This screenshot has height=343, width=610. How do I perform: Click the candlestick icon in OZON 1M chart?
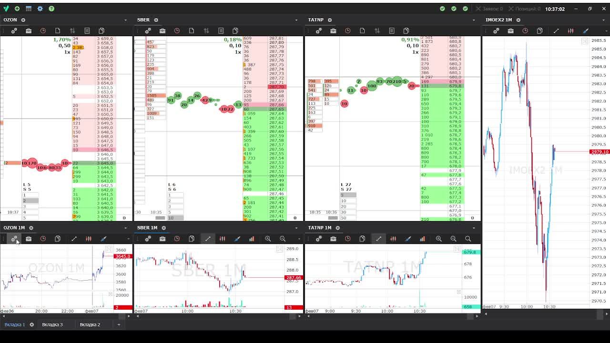click(89, 238)
